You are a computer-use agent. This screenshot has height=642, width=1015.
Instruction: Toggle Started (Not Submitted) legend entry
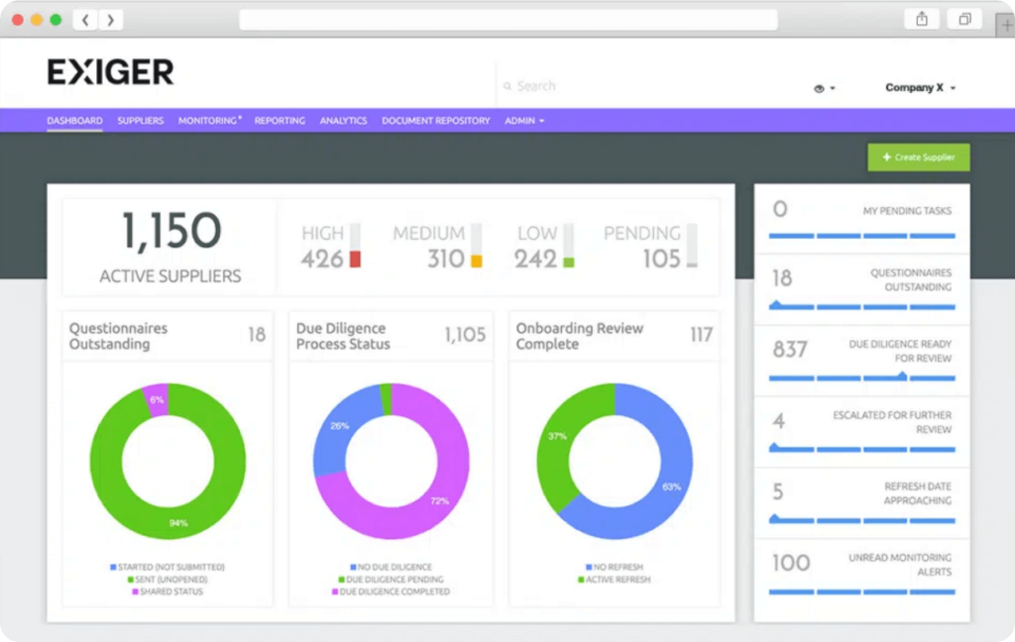pos(167,567)
